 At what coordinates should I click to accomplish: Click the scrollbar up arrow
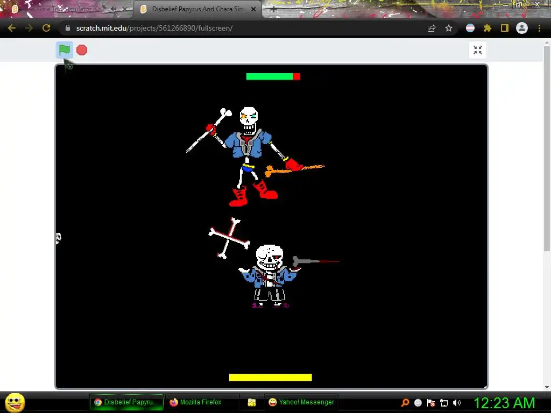point(547,43)
